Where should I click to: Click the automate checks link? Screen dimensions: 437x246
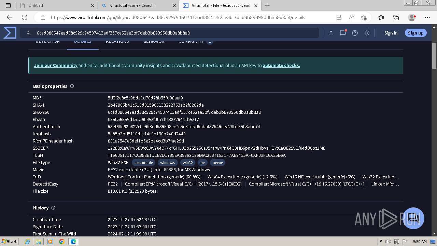point(281,65)
